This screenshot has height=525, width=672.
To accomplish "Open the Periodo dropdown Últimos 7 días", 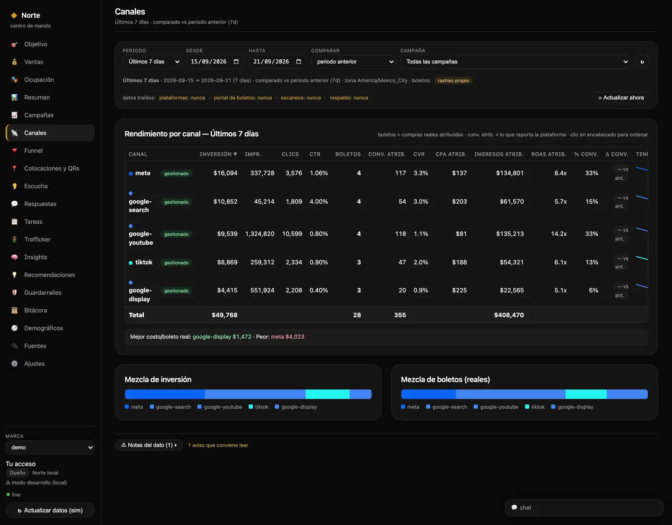I will coord(152,62).
